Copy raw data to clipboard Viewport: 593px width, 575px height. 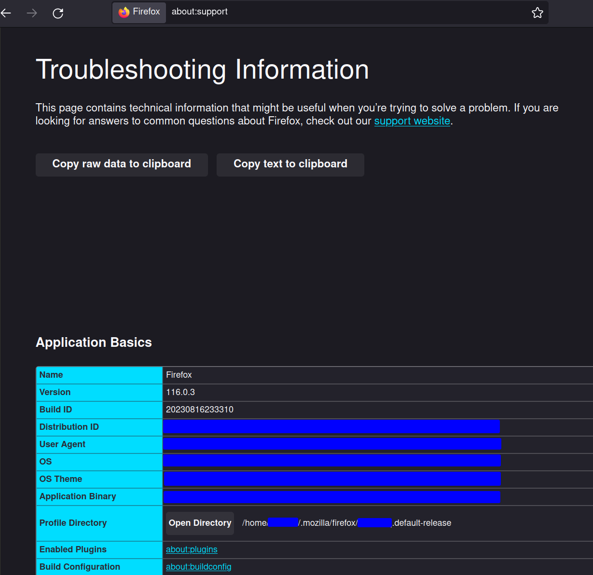click(122, 164)
